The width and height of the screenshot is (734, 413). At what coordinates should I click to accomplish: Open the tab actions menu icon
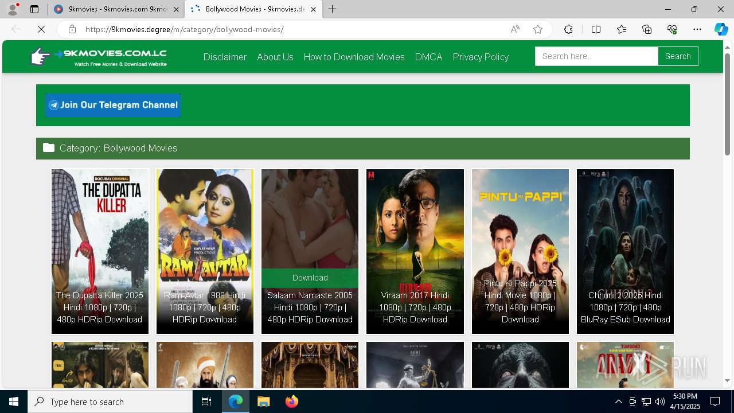pyautogui.click(x=34, y=9)
